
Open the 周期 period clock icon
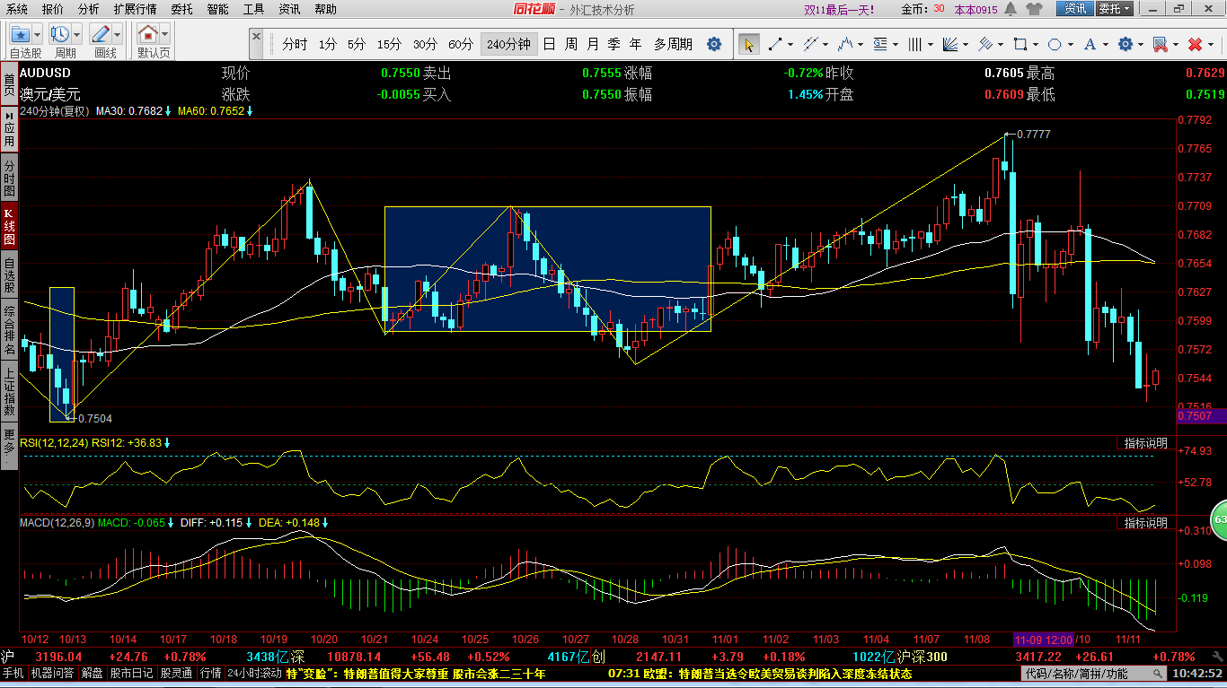[60, 35]
